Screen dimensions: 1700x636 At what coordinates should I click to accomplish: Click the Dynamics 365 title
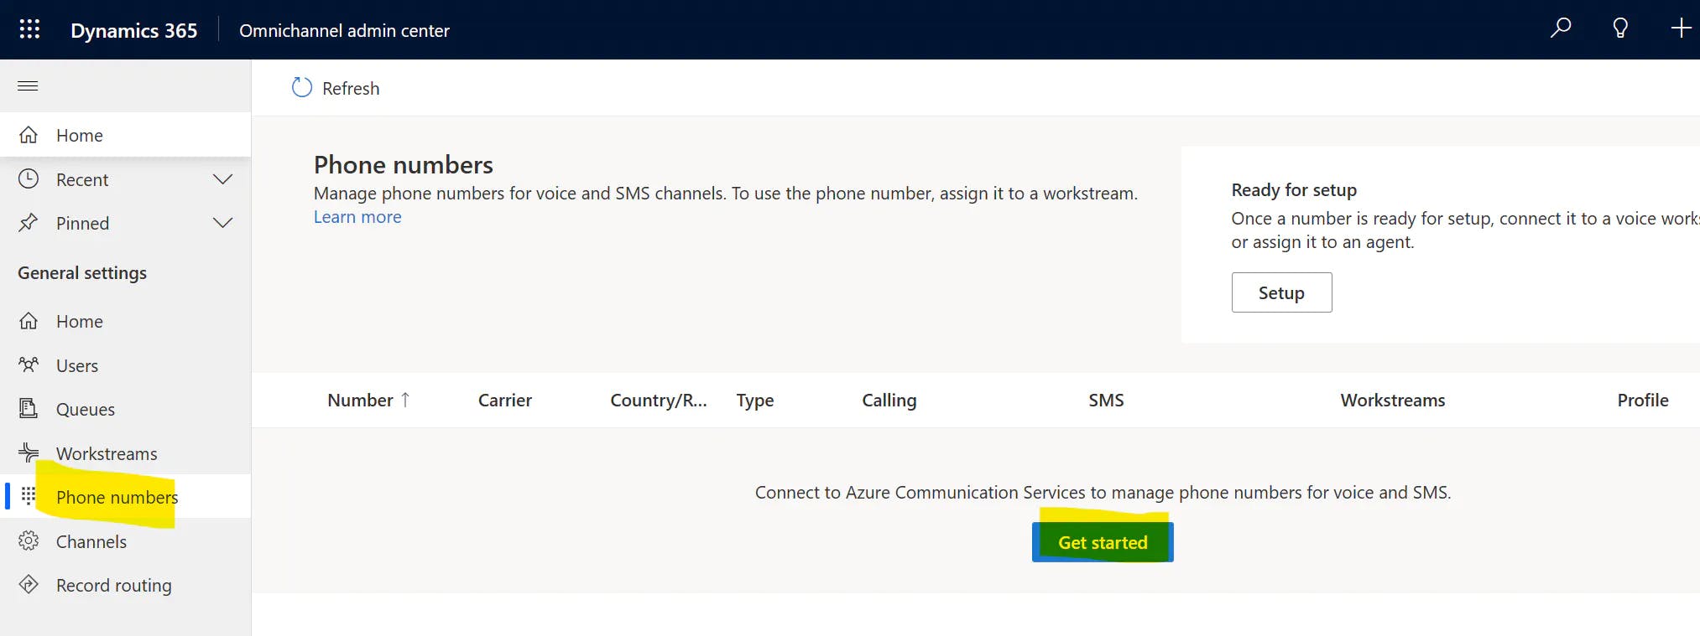(134, 30)
